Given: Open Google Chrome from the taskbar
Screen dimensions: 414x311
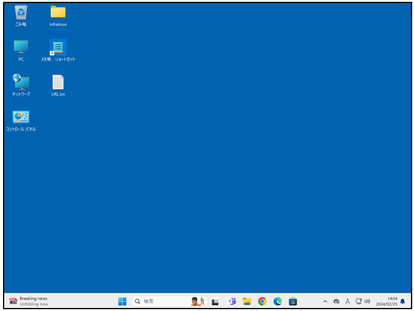Looking at the screenshot, I should point(262,301).
